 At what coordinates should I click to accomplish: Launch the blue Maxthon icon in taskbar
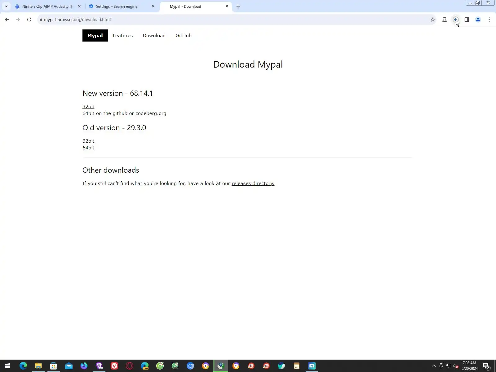coord(312,366)
